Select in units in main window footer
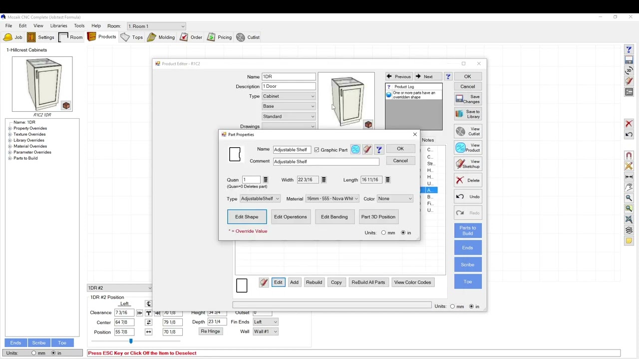This screenshot has height=359, width=639. click(53, 353)
